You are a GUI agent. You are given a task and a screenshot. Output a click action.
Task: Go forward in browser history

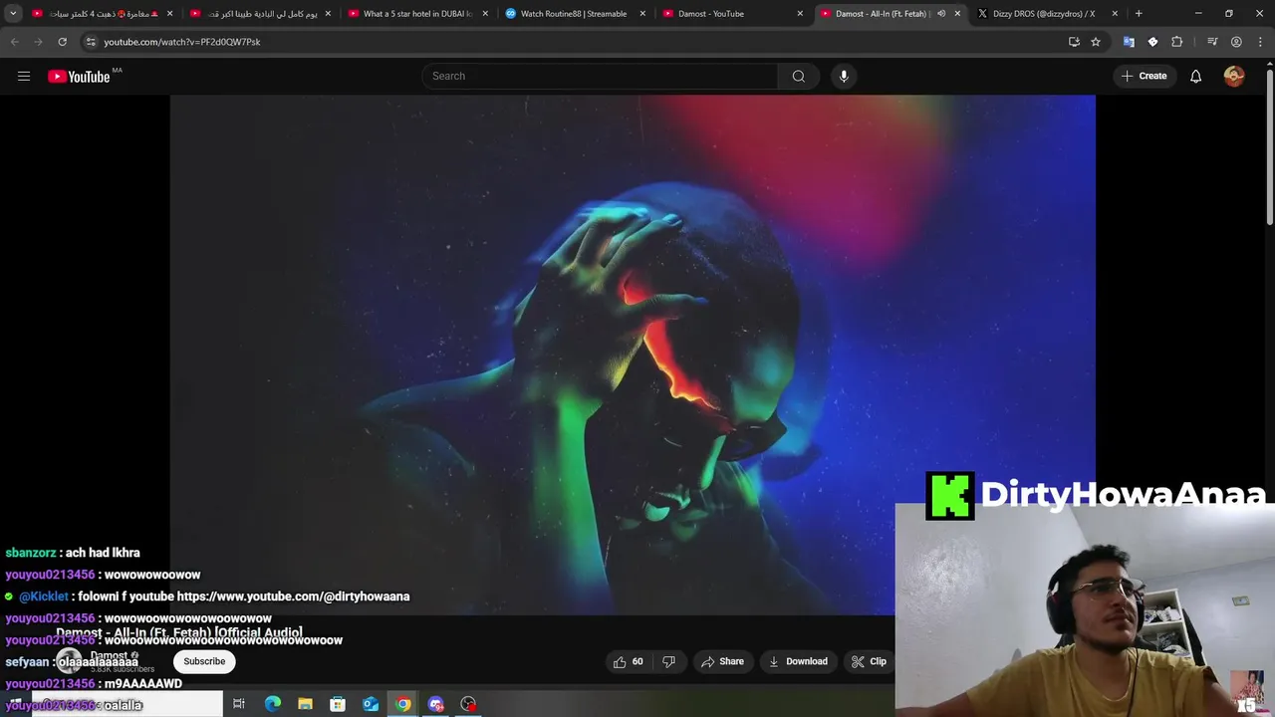point(38,42)
